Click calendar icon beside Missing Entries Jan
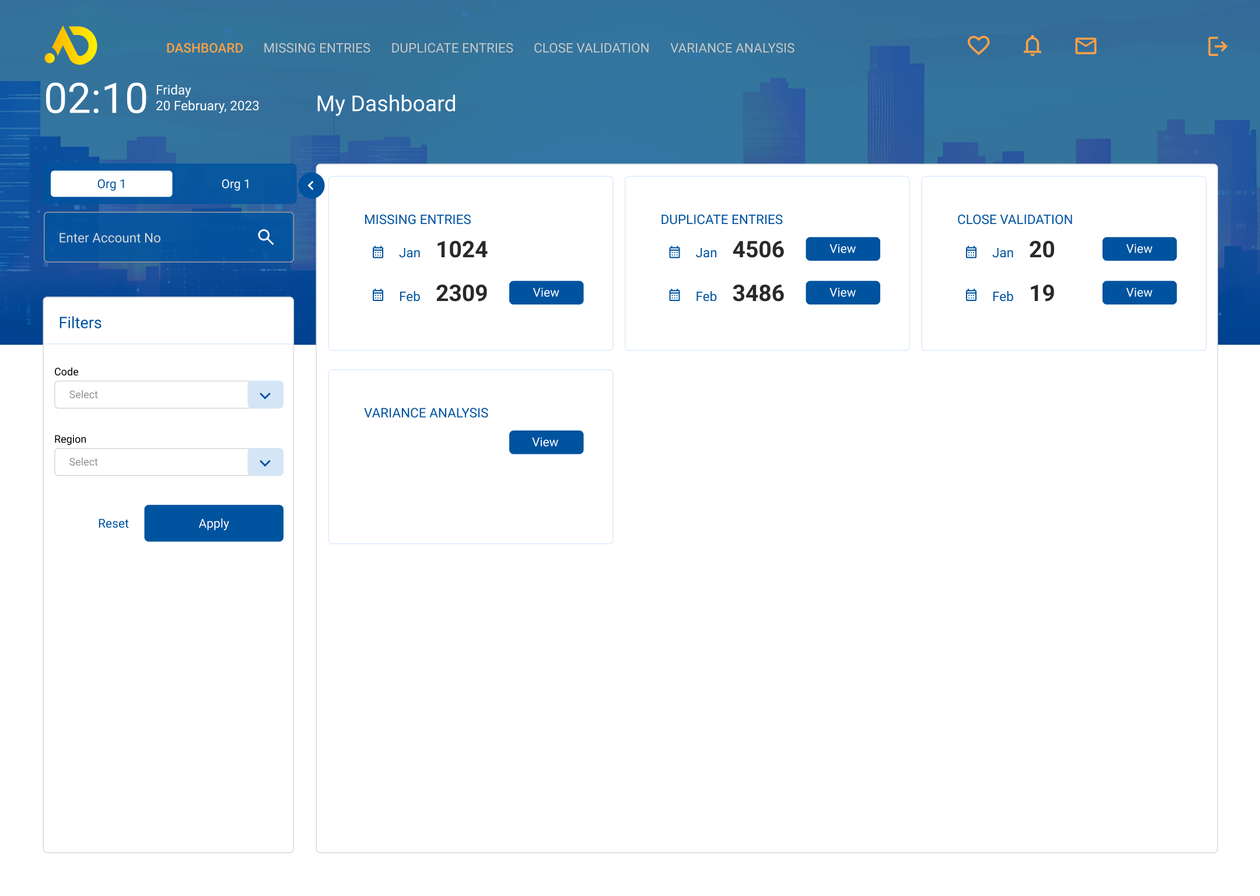1260x896 pixels. point(378,252)
